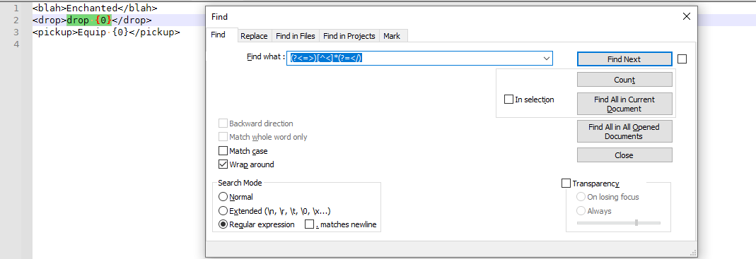Screen dimensions: 756x259
Task: Switch to the Replace tab
Action: point(254,35)
